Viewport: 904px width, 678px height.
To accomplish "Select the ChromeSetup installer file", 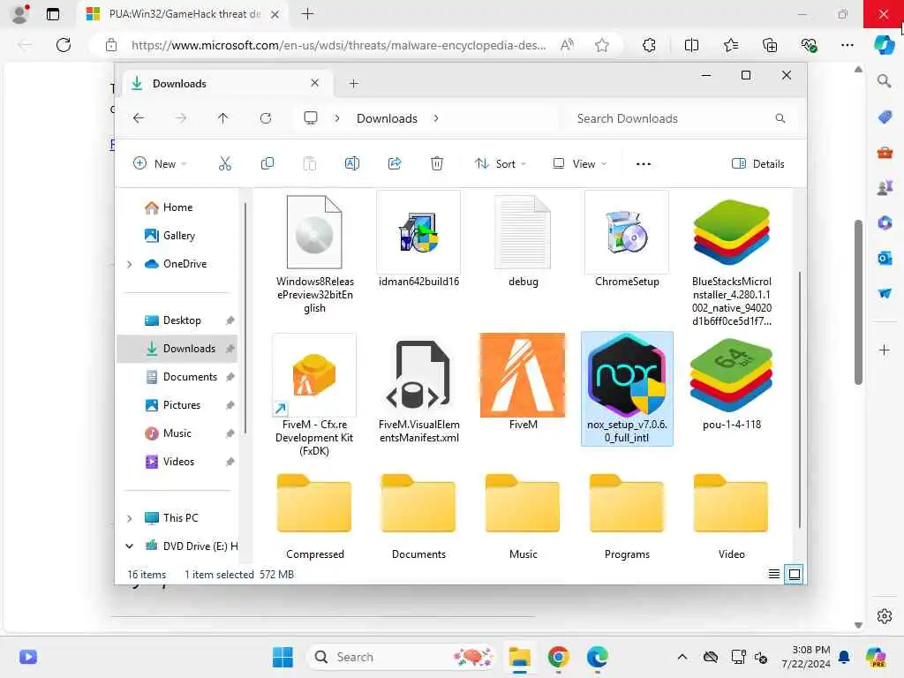I will click(627, 239).
